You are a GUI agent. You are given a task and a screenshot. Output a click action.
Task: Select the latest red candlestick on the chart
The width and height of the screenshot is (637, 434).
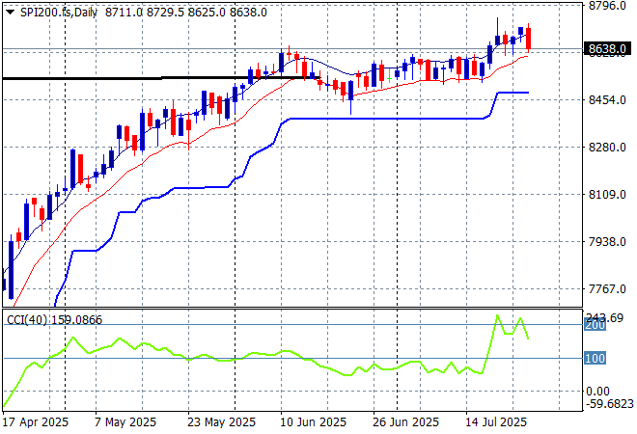coord(528,40)
